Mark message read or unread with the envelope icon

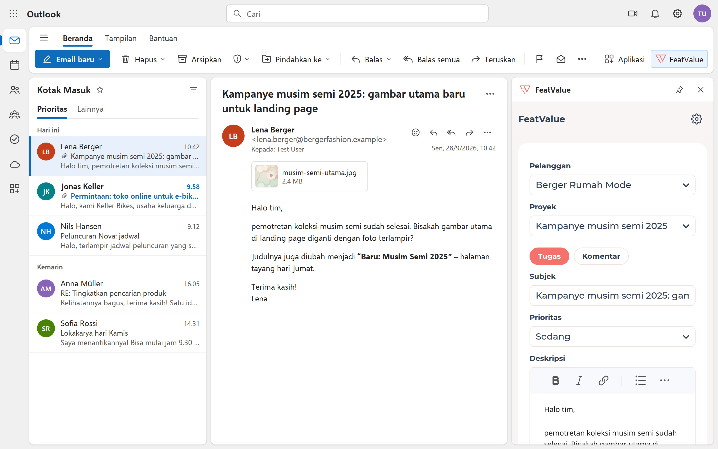[560, 59]
